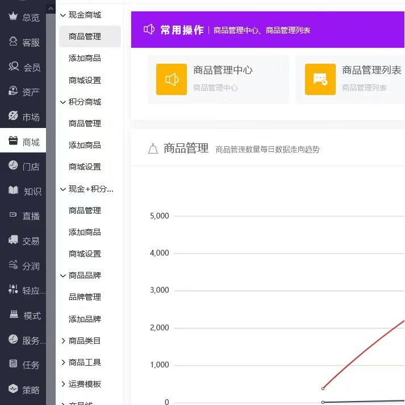Click the member icon beside 会员
405x405 pixels.
point(14,66)
